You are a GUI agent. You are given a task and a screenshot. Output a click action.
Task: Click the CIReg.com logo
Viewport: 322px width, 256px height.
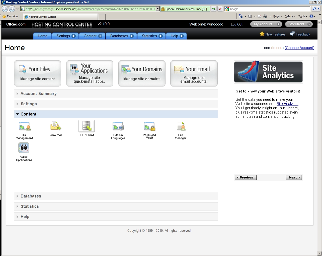[x=16, y=24]
